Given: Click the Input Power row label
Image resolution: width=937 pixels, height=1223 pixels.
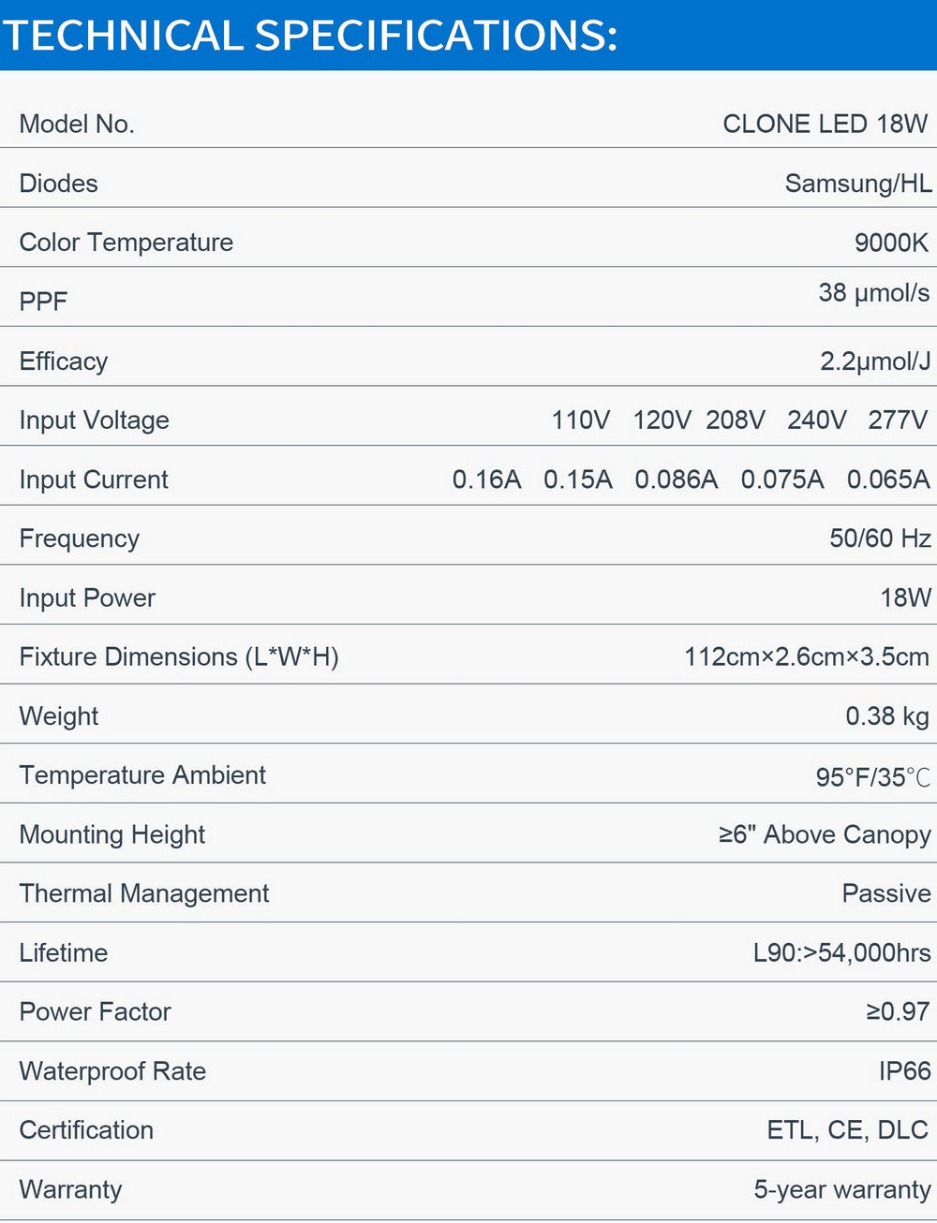Looking at the screenshot, I should tap(87, 597).
